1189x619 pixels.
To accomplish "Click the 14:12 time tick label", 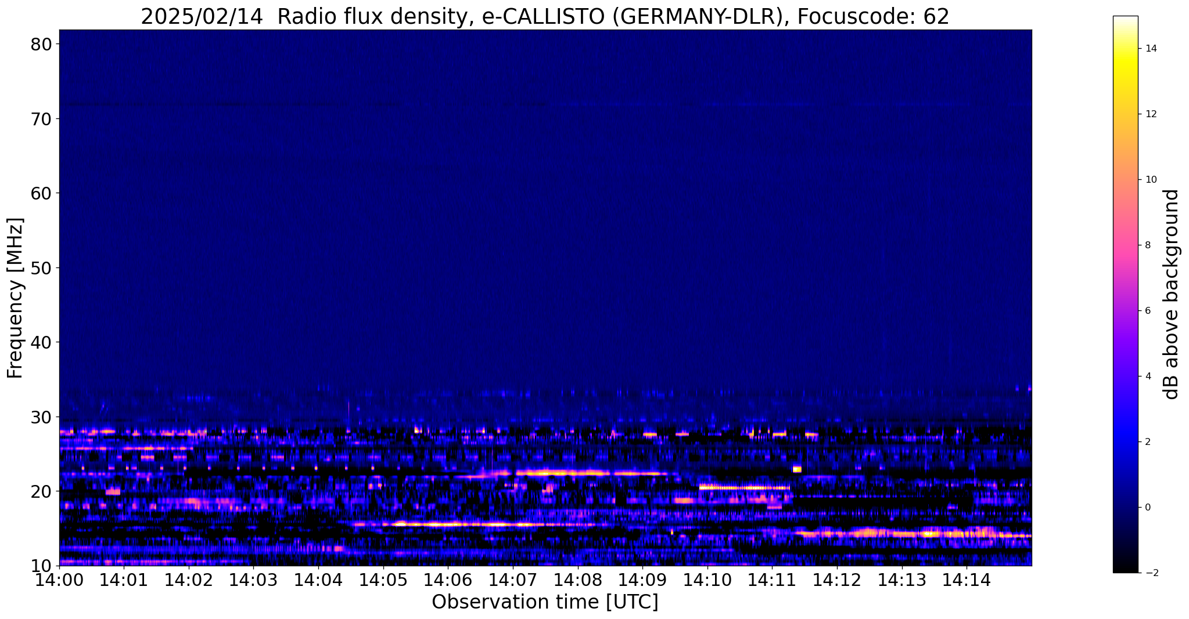I will [x=837, y=580].
